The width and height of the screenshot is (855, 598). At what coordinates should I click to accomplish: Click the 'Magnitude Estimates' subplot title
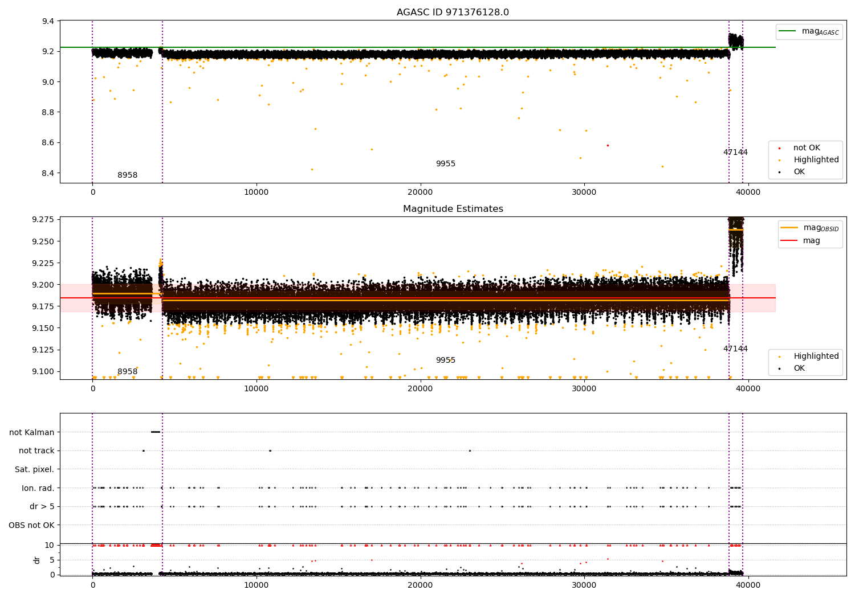point(453,209)
